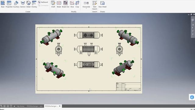Select the Slice tool
195x110 pixels.
(x=72, y=4)
